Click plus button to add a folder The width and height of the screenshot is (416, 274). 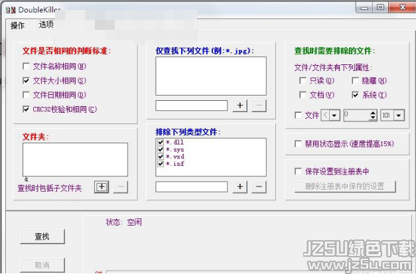point(102,186)
